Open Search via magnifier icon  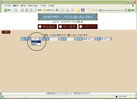(36, 10)
